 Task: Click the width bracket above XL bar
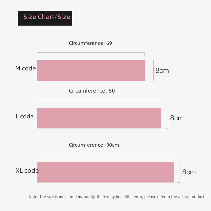105,154
